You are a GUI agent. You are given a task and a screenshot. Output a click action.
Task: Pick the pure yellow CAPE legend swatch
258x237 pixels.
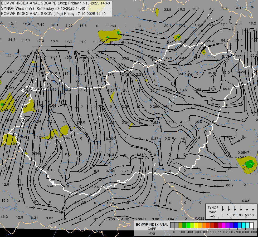196,225
